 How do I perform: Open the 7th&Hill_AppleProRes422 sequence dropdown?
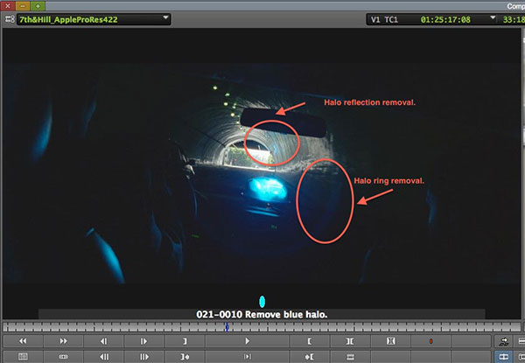165,17
